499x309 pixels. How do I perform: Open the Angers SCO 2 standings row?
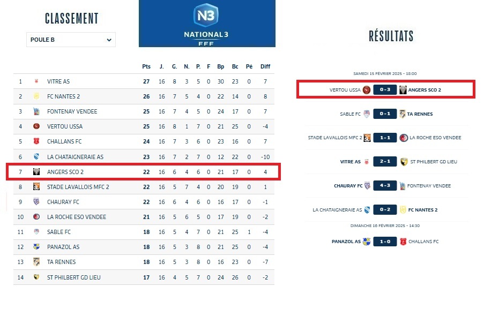[143, 172]
